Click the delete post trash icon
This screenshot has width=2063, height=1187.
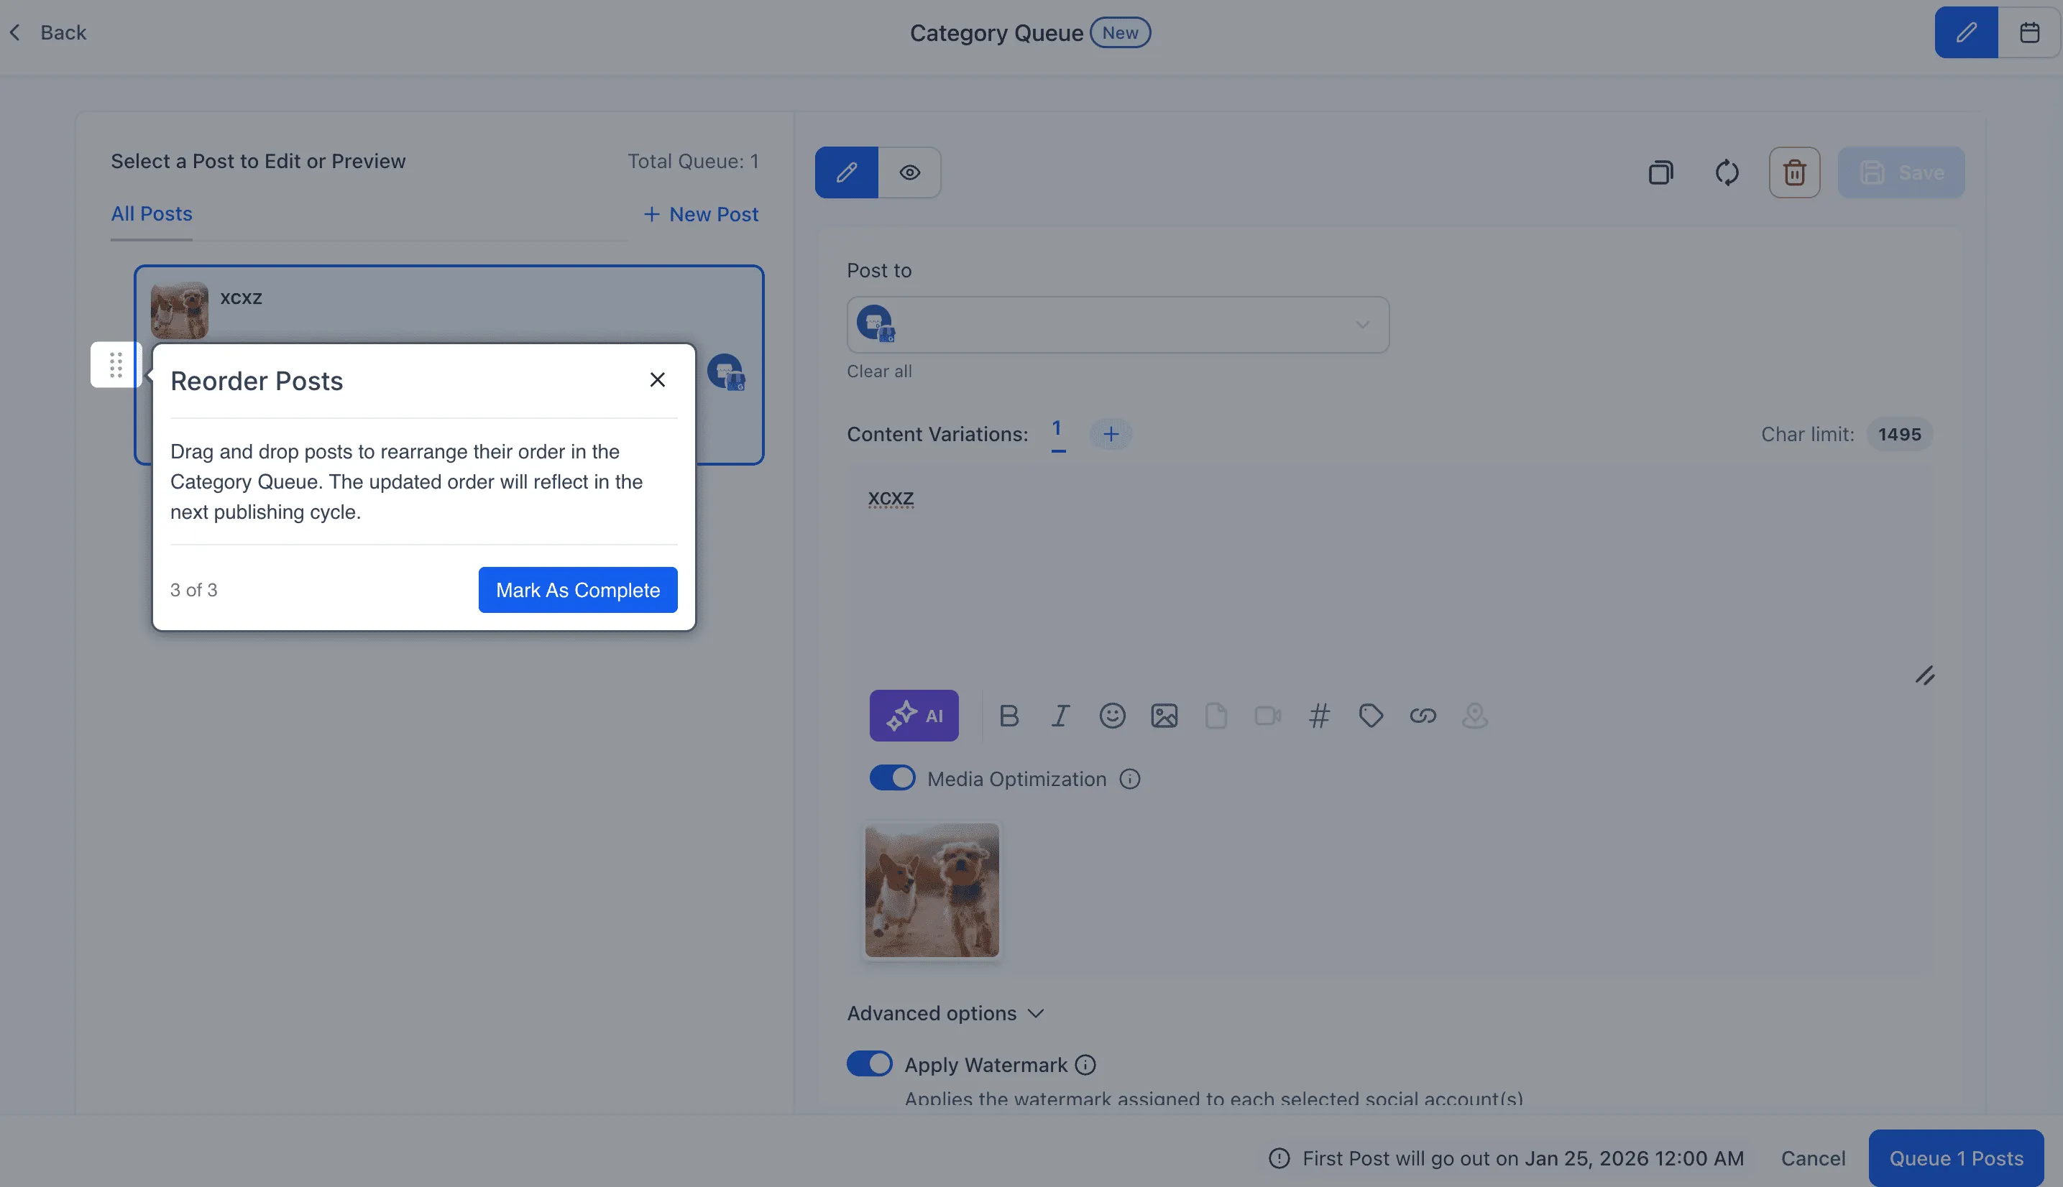pyautogui.click(x=1794, y=172)
